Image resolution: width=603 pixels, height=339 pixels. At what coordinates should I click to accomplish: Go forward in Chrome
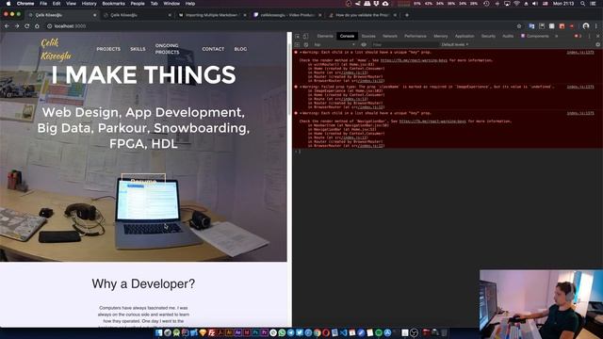[17, 26]
